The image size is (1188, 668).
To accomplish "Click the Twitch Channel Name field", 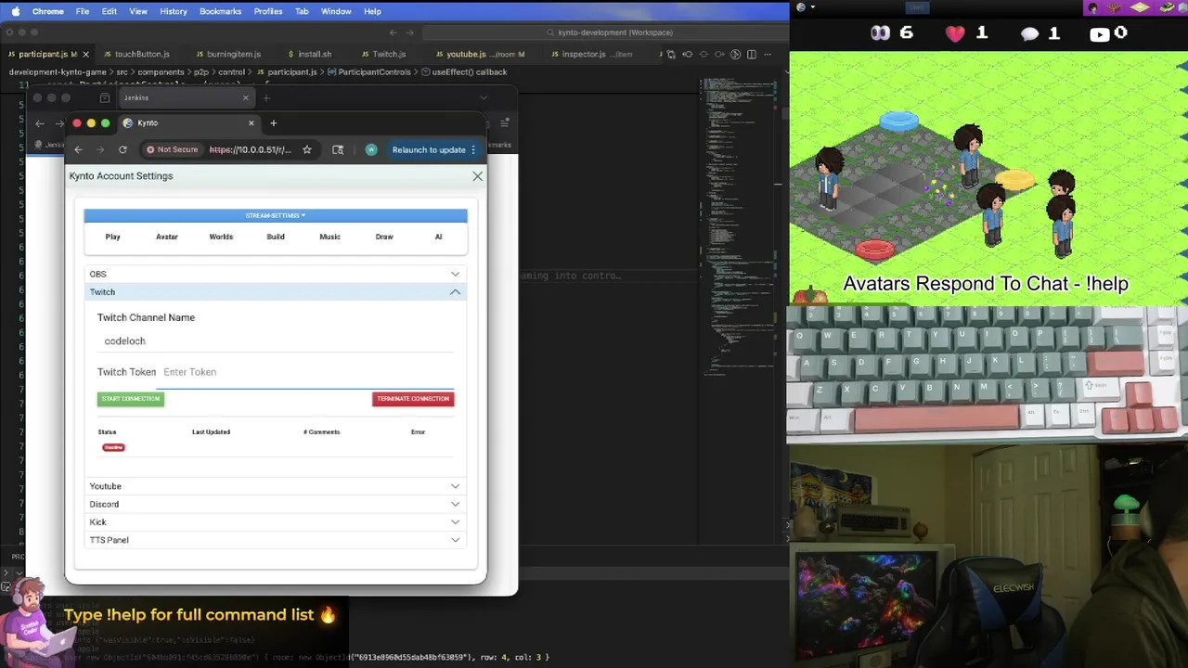I will click(x=276, y=341).
